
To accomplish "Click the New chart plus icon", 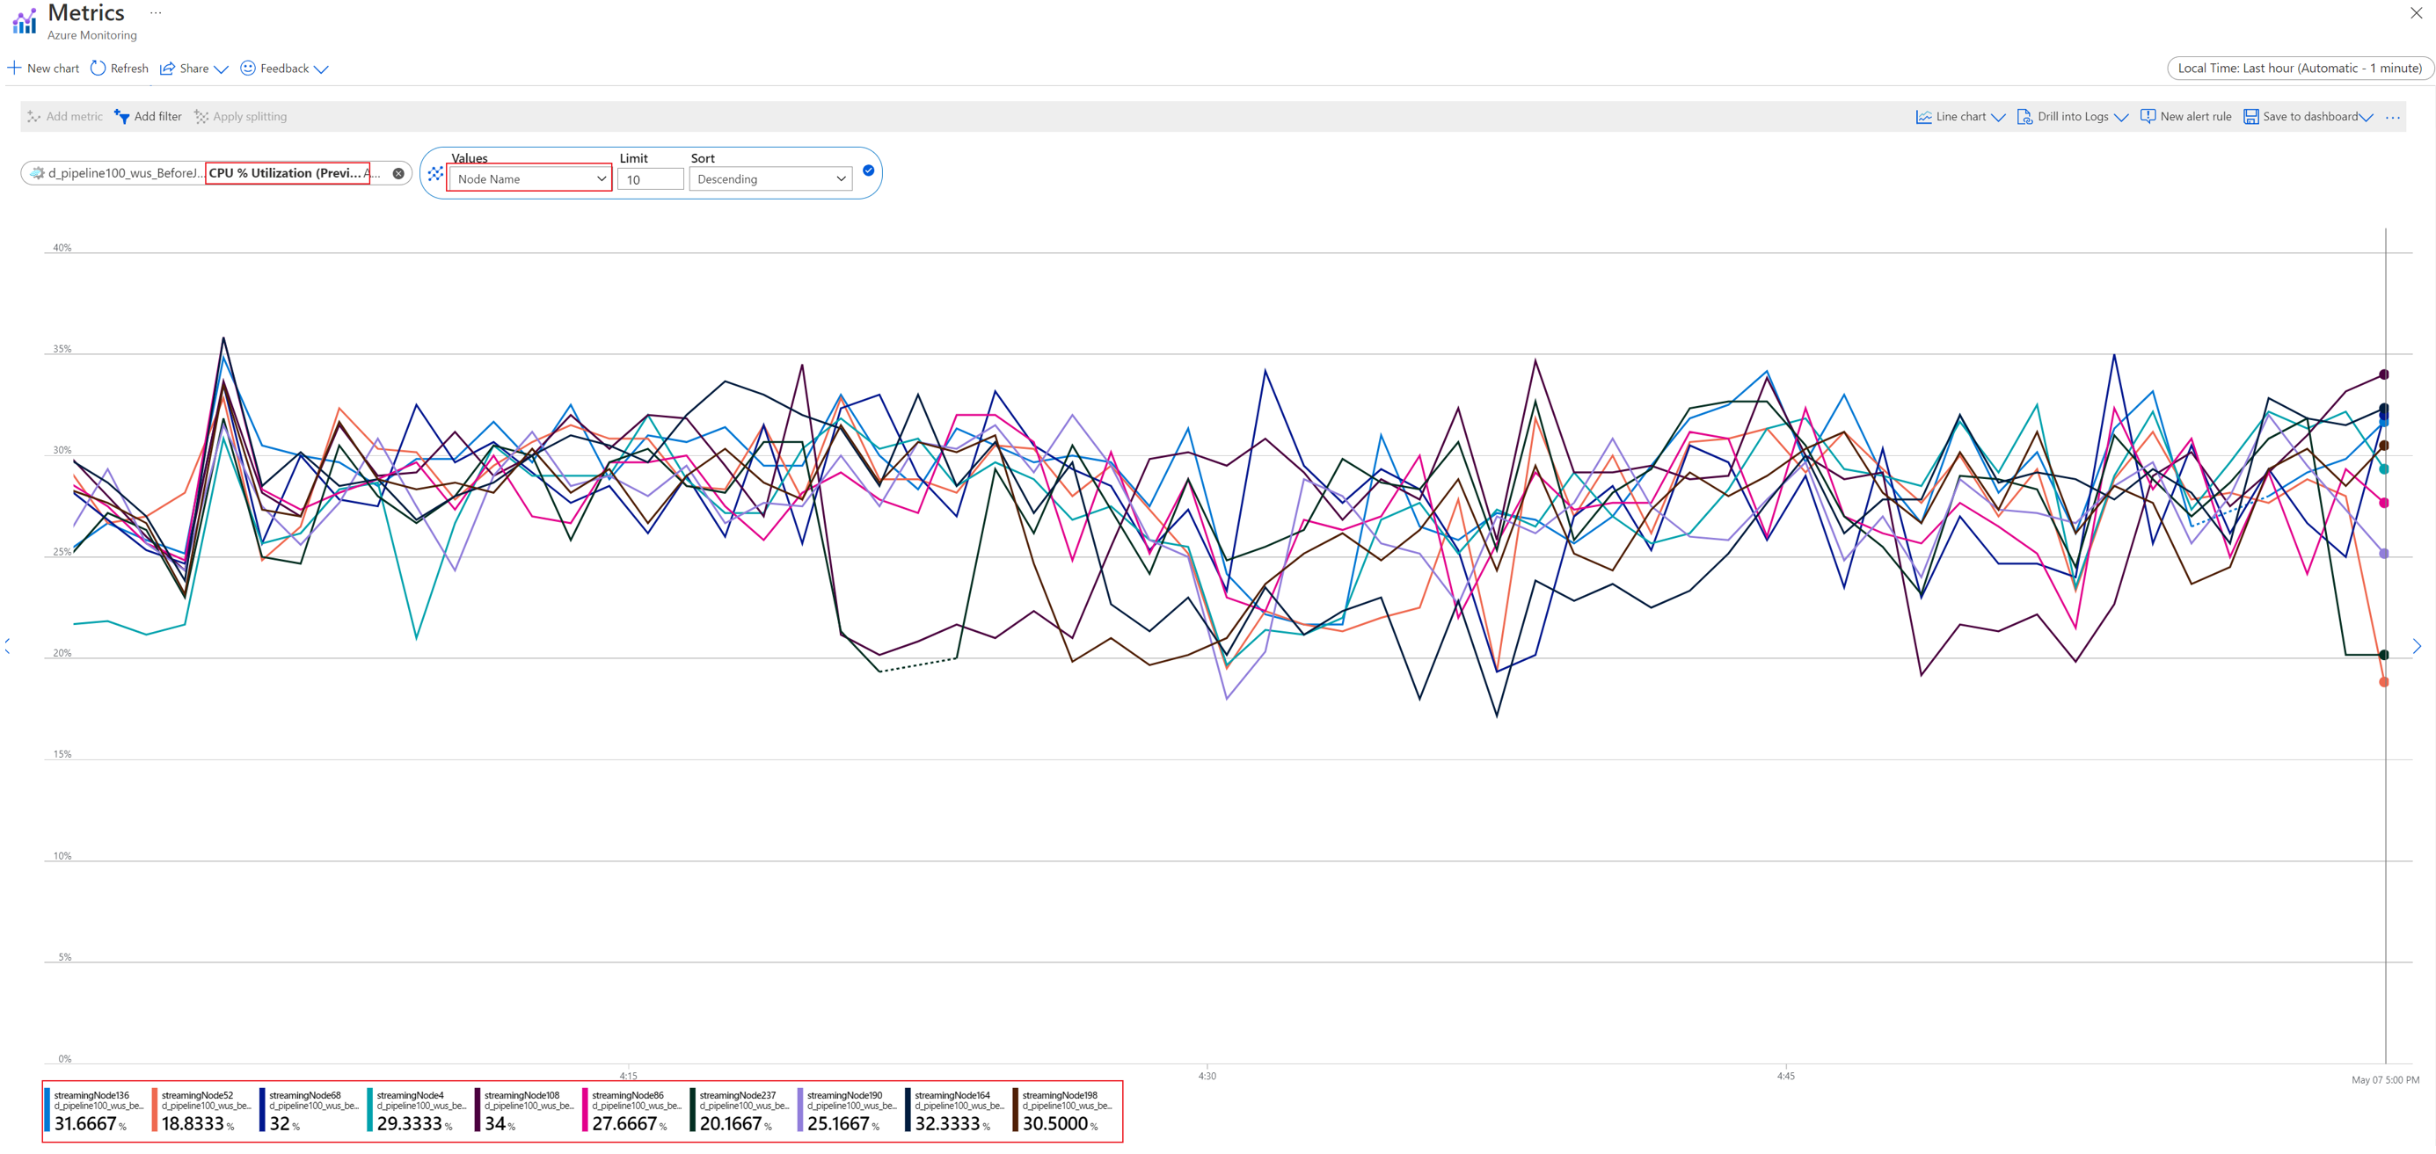I will 14,68.
